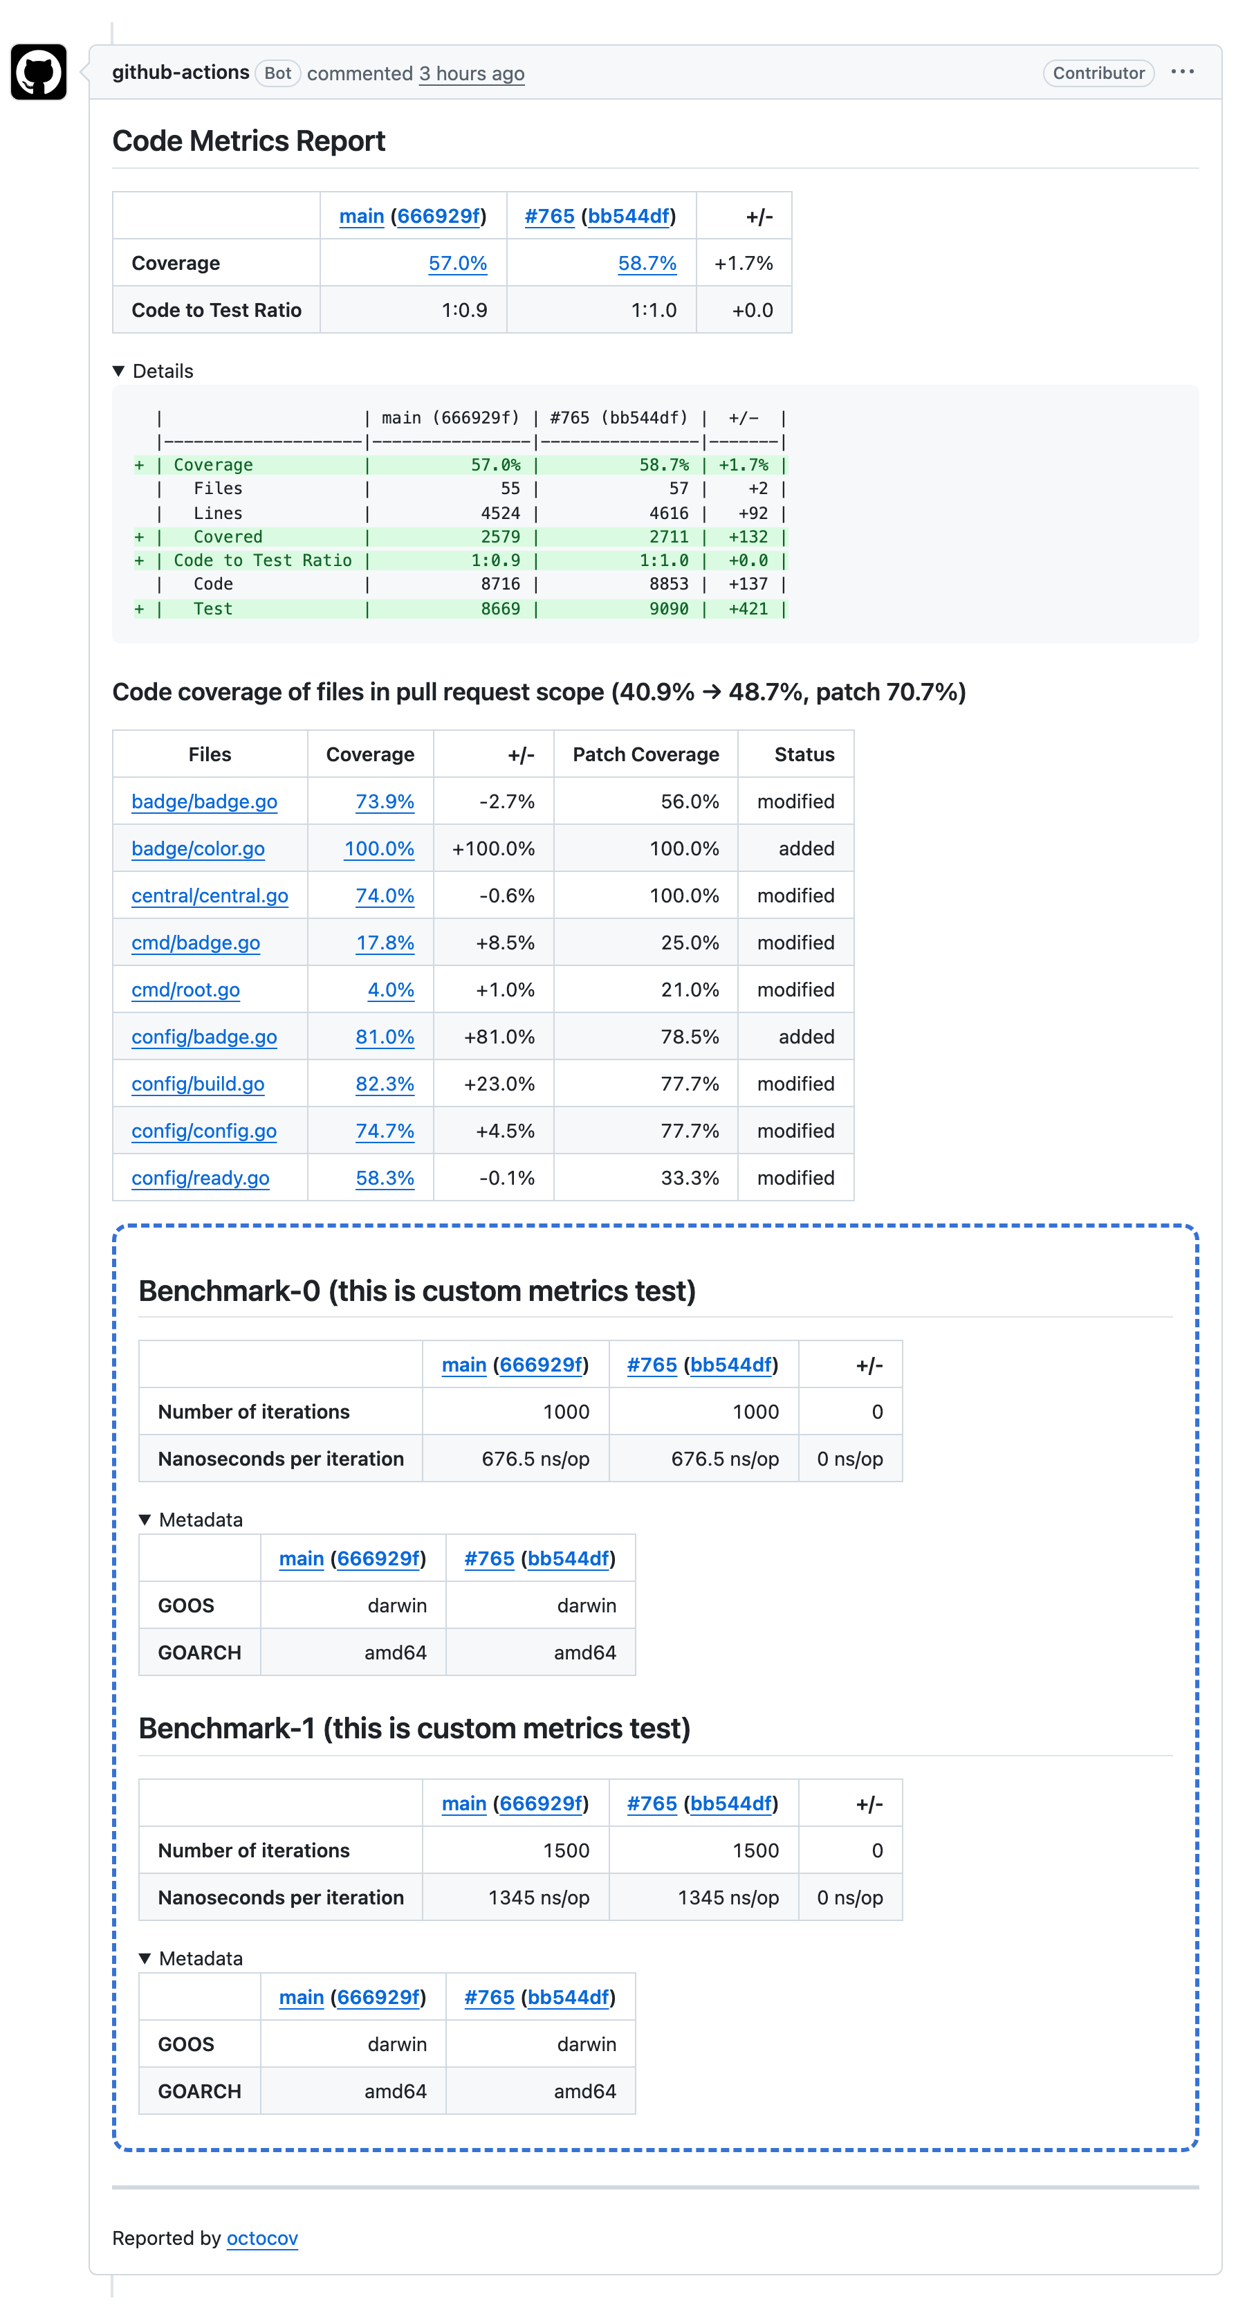Open cmd/badge.go file link
Image resolution: width=1245 pixels, height=2321 pixels.
tap(196, 943)
